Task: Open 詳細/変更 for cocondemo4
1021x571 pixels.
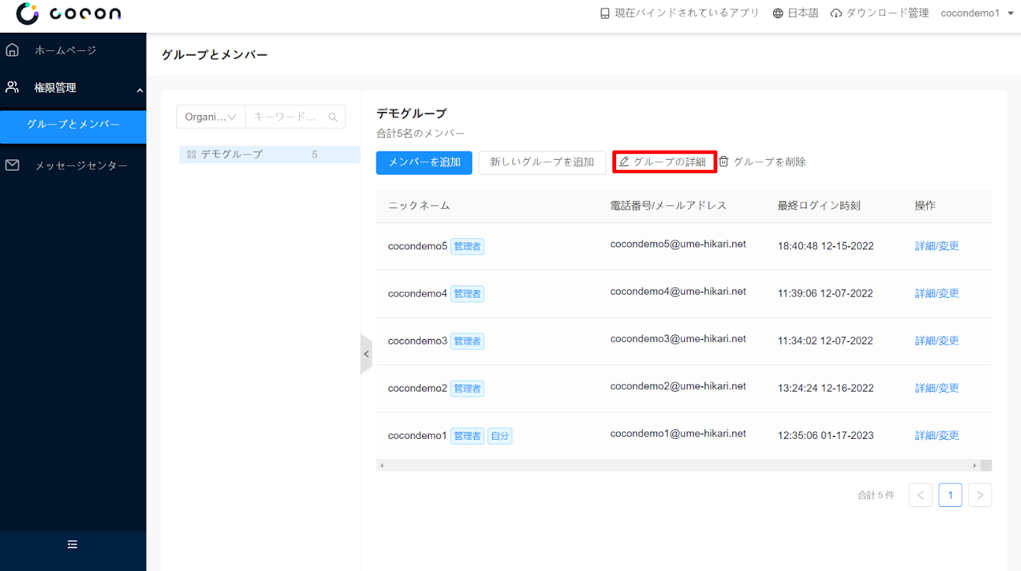Action: [937, 293]
